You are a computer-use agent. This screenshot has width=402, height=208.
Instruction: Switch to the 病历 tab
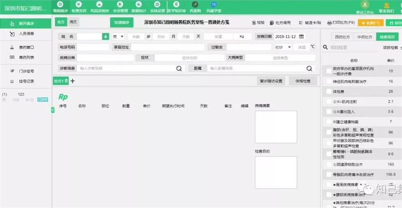[73, 22]
